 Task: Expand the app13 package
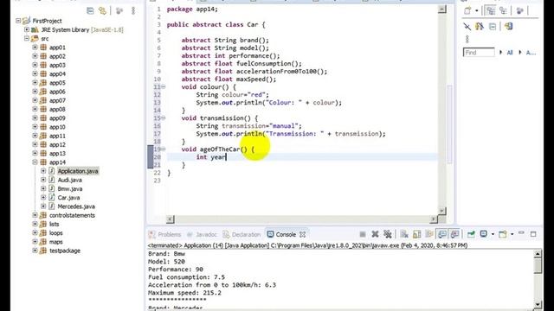pyautogui.click(x=35, y=154)
